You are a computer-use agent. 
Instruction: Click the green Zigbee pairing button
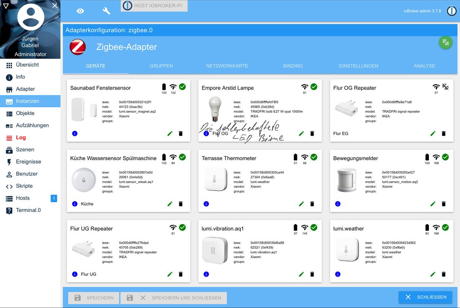pos(445,42)
